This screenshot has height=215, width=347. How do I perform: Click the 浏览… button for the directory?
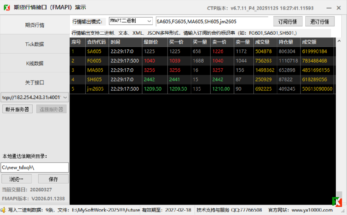click(x=16, y=179)
